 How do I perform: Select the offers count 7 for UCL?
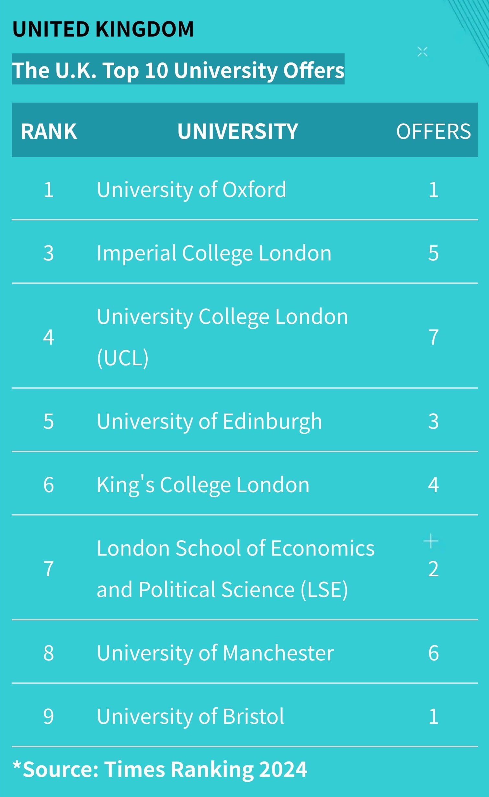click(433, 337)
